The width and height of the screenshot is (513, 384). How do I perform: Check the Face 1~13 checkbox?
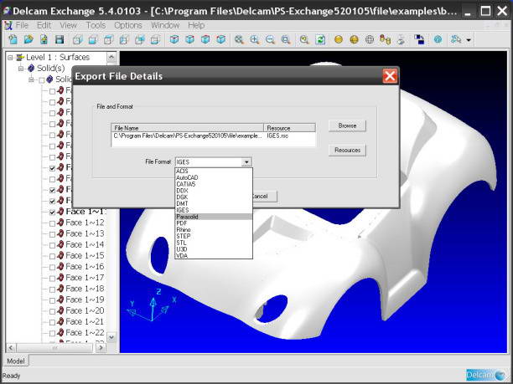click(52, 234)
